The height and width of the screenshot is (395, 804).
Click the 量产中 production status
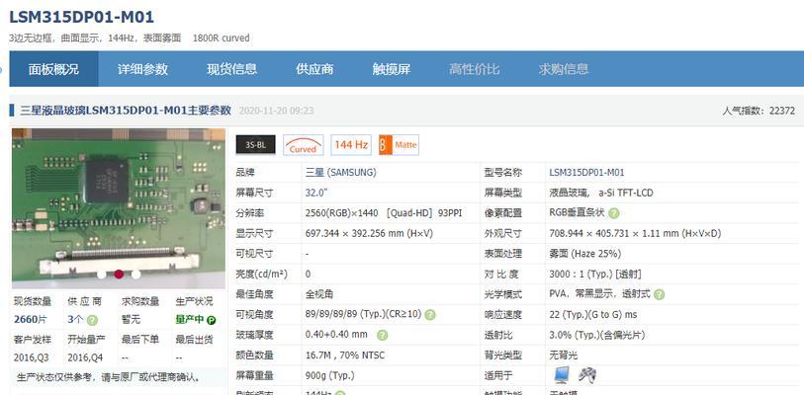coord(190,320)
